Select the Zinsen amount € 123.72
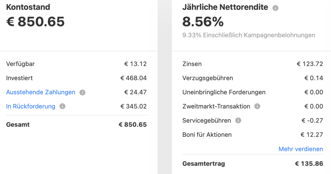 310,64
